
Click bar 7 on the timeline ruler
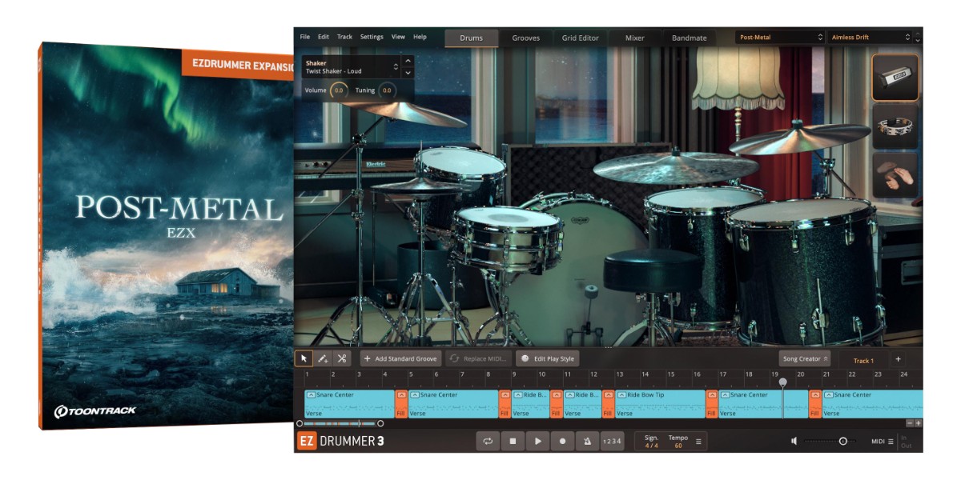pyautogui.click(x=463, y=374)
